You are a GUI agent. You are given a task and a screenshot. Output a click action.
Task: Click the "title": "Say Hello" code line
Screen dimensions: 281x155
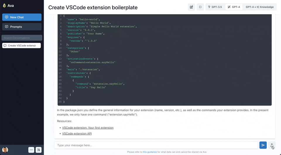[91, 87]
